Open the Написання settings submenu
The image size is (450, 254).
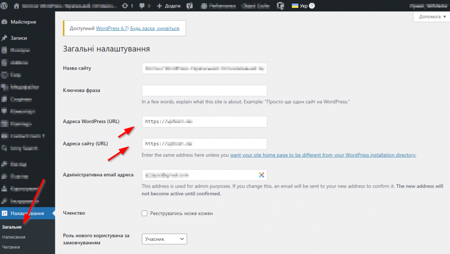[x=14, y=237]
